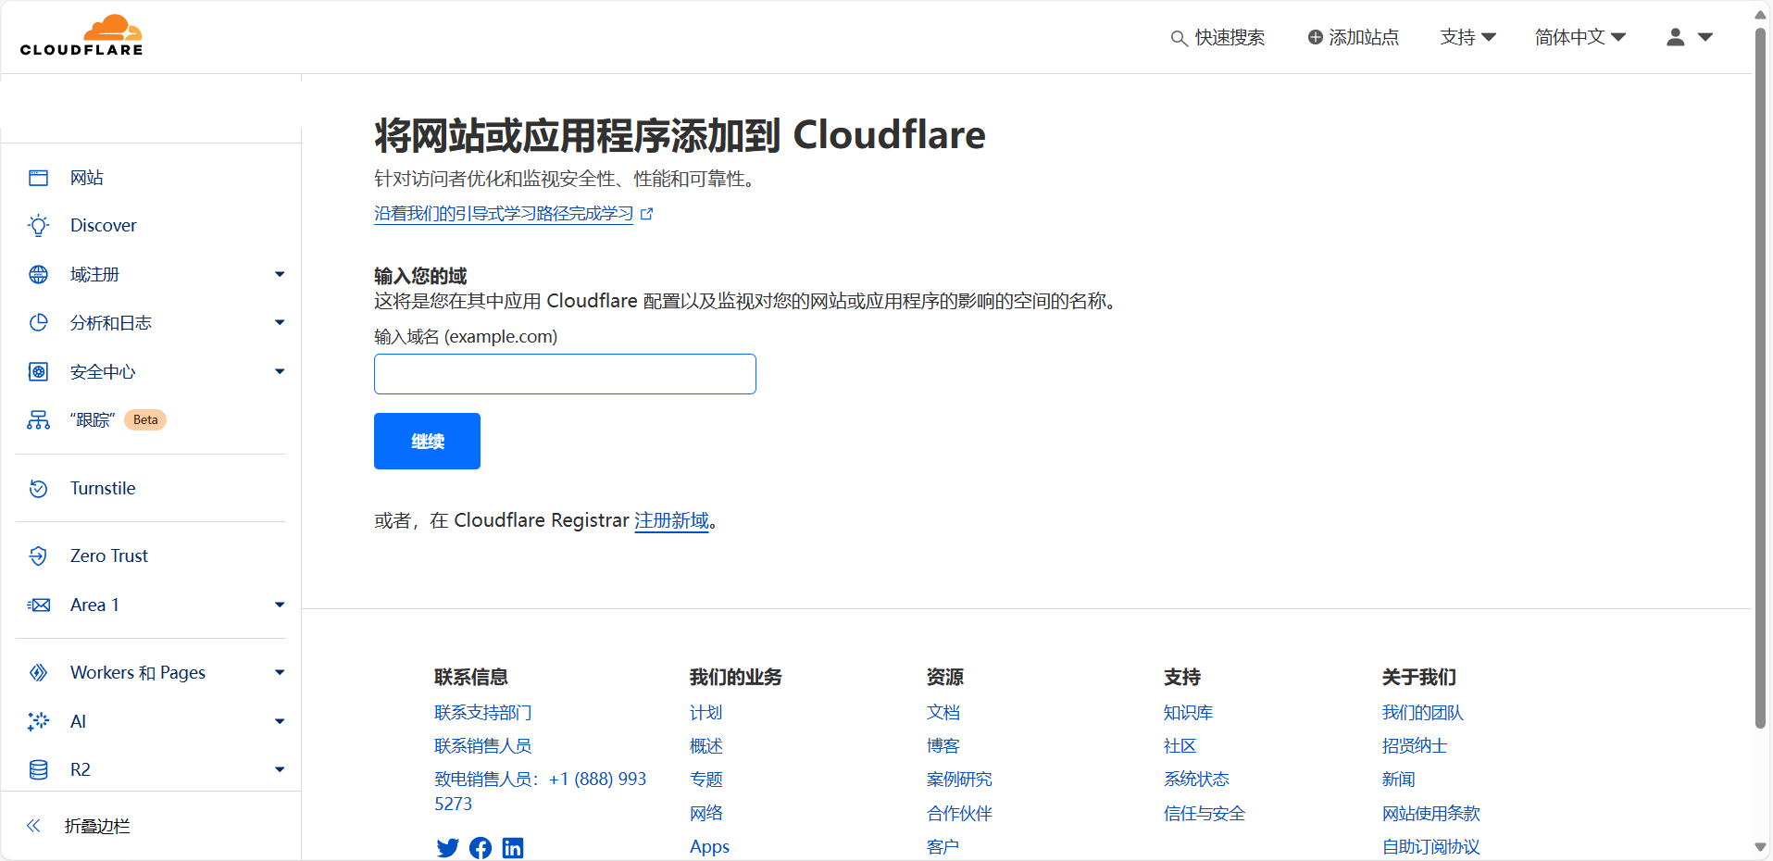This screenshot has height=861, width=1773.
Task: Click the Cloudflare logo
Action: click(x=81, y=36)
